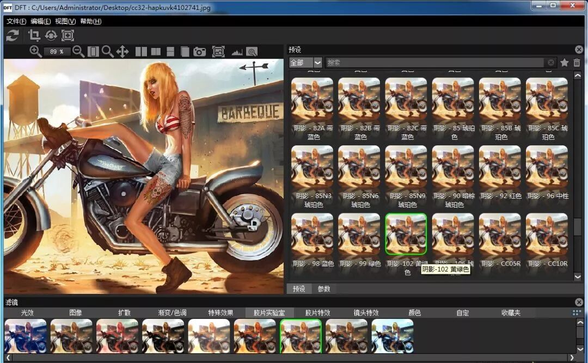Zoom in with the plus magnifier
This screenshot has height=363, width=588.
click(35, 51)
